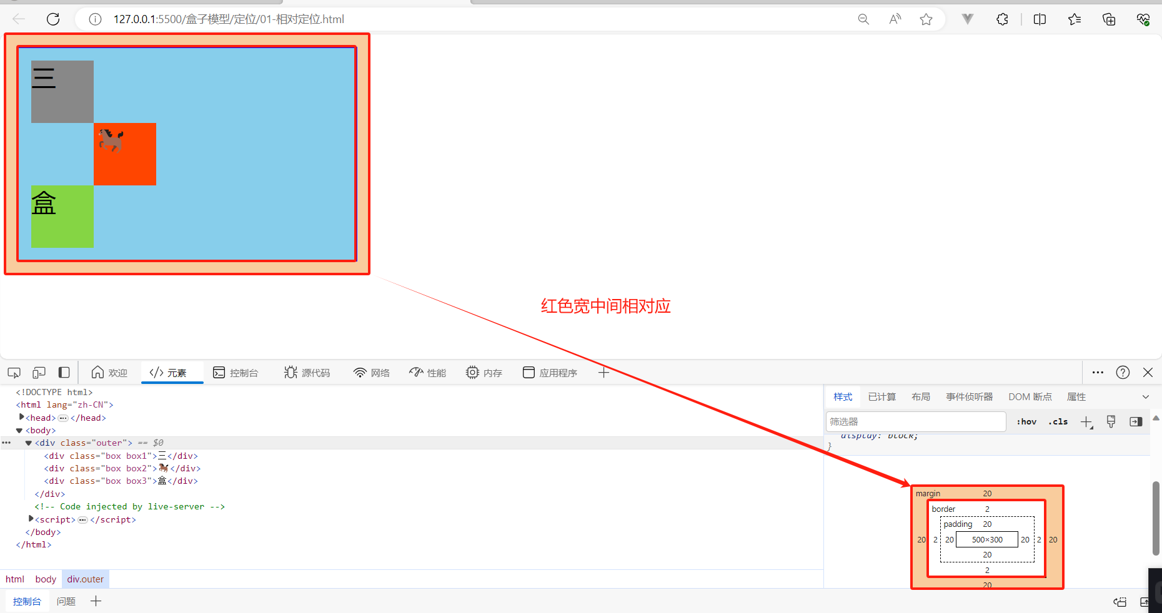
Task: Open the Collections icon
Action: (1109, 19)
